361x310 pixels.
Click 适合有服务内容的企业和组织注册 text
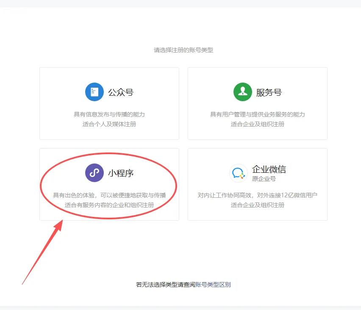[109, 205]
